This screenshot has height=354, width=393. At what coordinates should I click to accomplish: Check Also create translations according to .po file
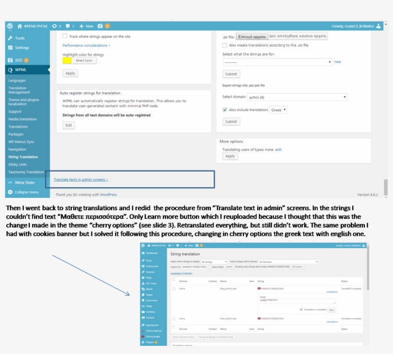225,45
